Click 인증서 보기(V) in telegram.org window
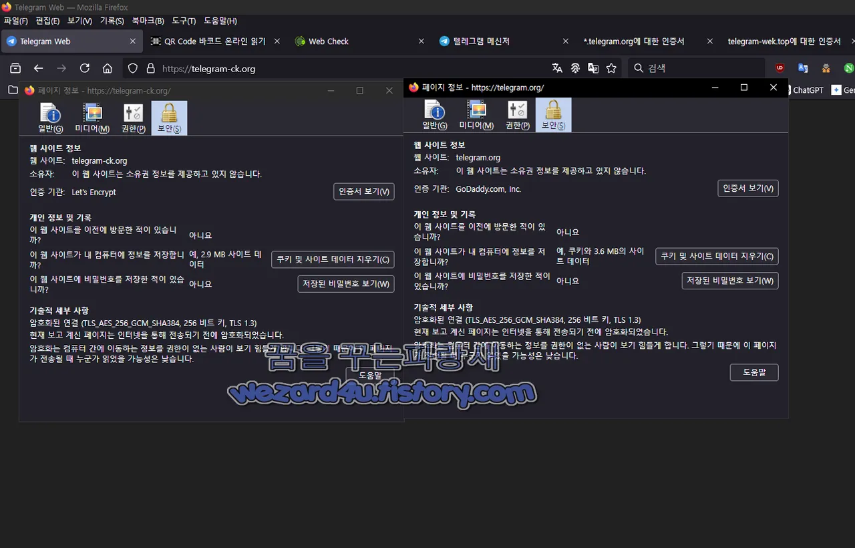The width and height of the screenshot is (855, 548). tap(748, 188)
